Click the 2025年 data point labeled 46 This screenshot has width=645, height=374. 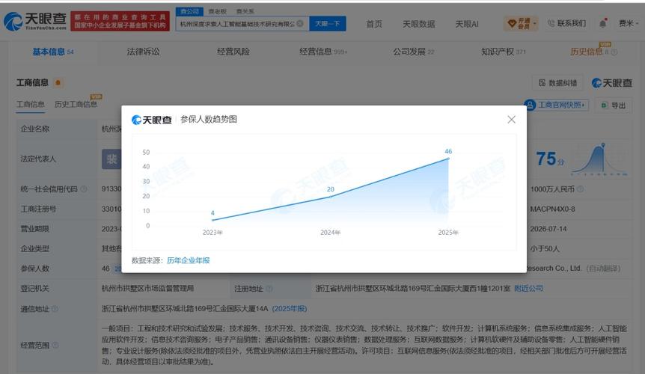(x=448, y=159)
